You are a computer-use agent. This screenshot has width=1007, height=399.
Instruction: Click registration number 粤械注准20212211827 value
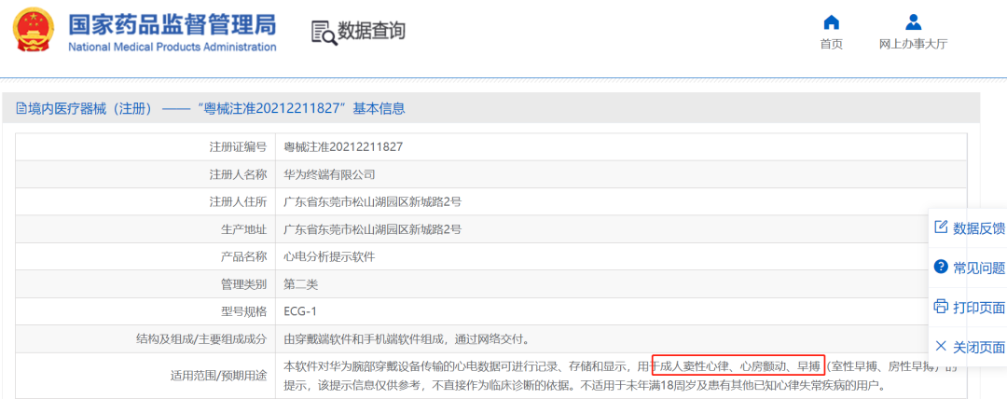coord(343,146)
